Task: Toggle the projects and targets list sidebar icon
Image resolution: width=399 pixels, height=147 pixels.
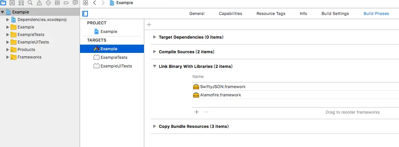Action: [85, 14]
